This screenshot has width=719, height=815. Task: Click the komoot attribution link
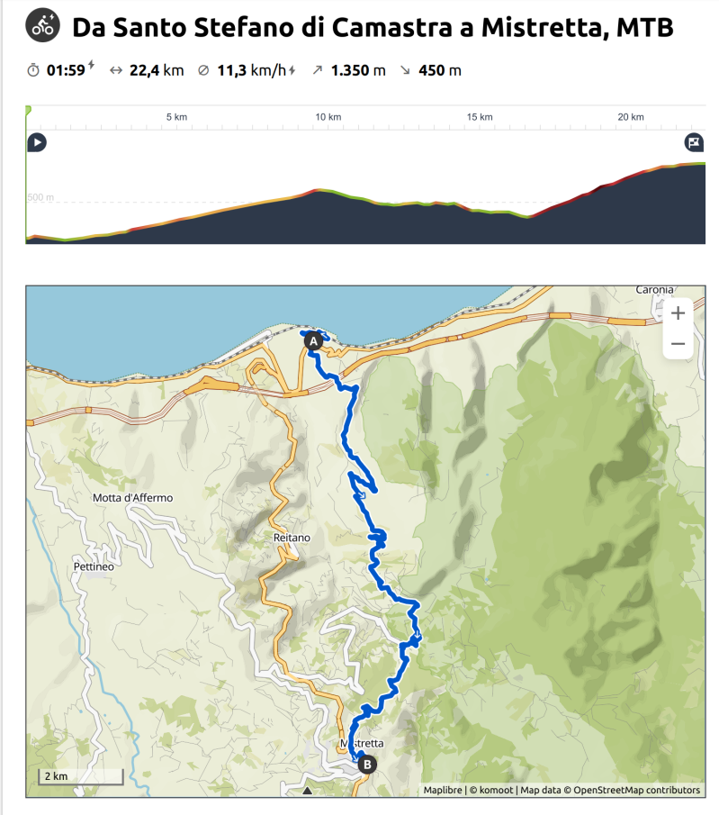coord(490,791)
